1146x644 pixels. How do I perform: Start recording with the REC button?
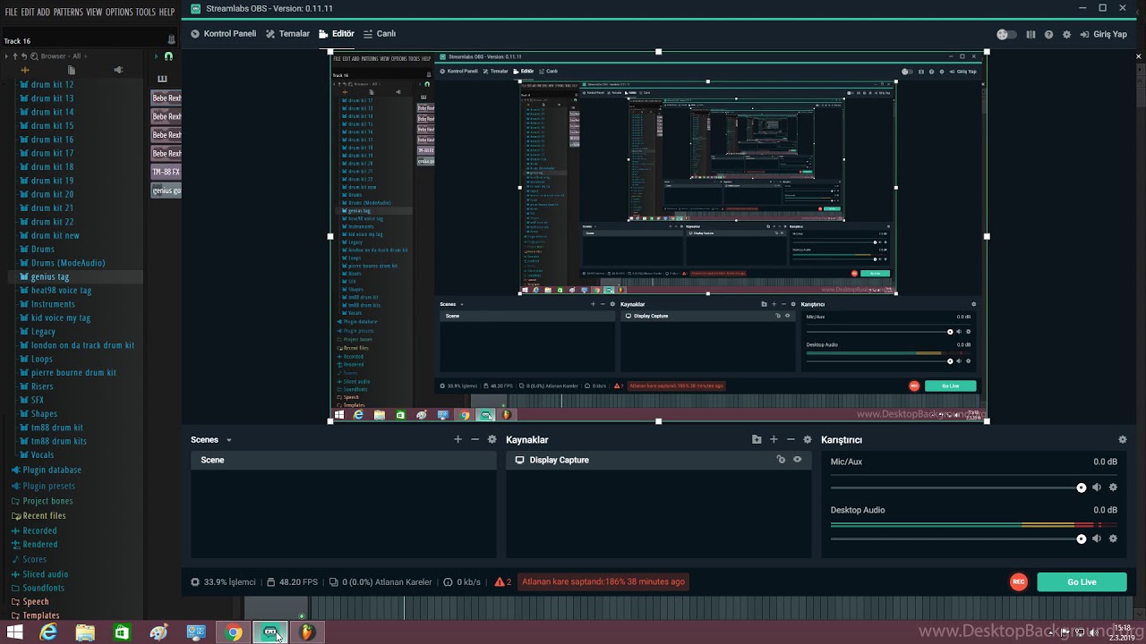[1018, 581]
